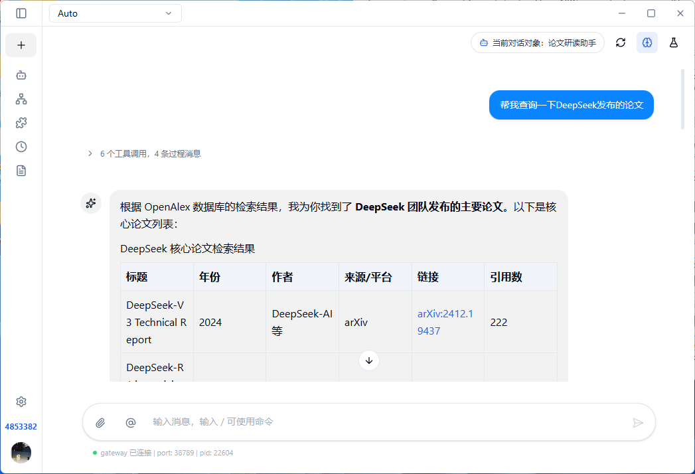Open the puzzle-piece plugins icon
Image resolution: width=695 pixels, height=474 pixels.
(x=21, y=123)
